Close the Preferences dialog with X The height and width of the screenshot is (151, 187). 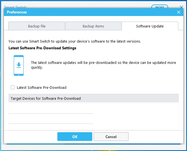coord(179,12)
